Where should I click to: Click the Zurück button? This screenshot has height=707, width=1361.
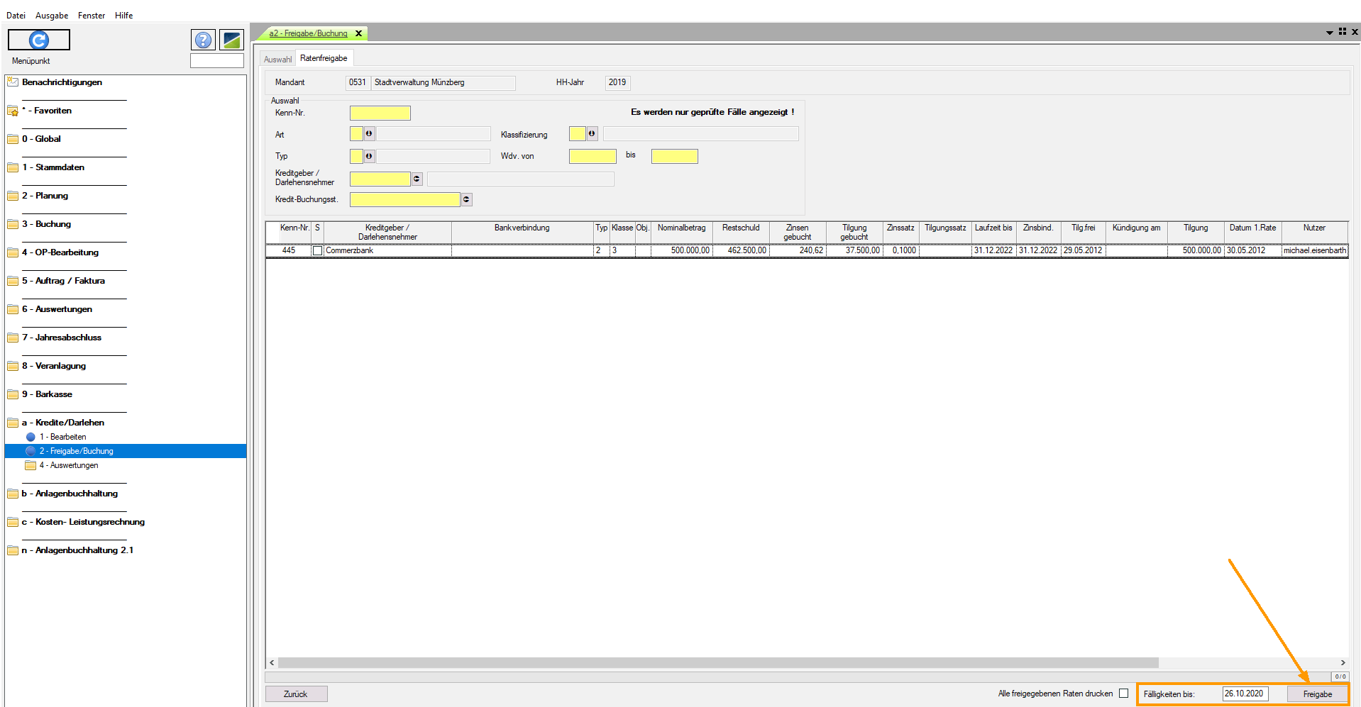296,694
